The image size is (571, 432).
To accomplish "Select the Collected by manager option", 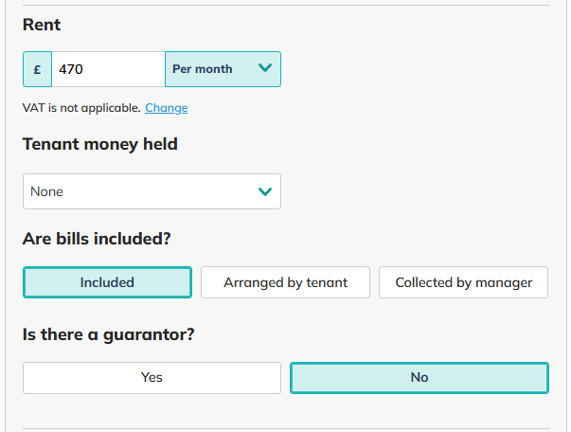I will point(463,282).
